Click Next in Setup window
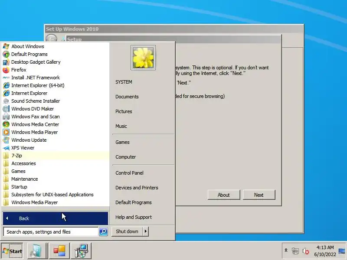This screenshot has width=347, height=260. pyautogui.click(x=259, y=195)
